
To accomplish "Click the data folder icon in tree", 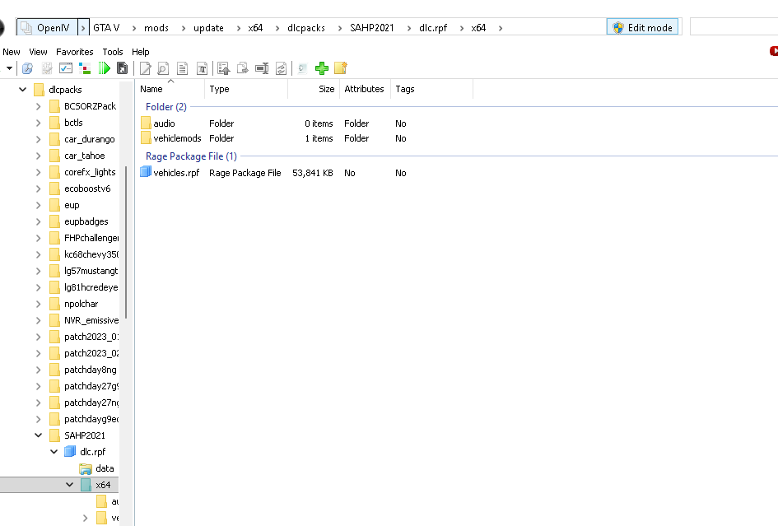I will pyautogui.click(x=86, y=468).
